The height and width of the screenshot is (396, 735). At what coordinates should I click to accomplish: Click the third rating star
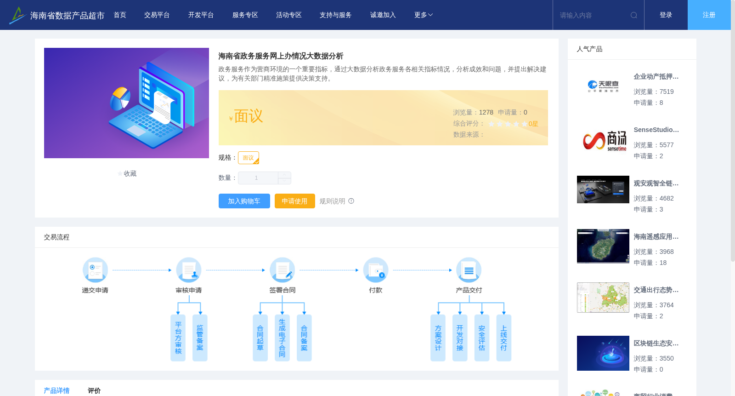coord(508,124)
